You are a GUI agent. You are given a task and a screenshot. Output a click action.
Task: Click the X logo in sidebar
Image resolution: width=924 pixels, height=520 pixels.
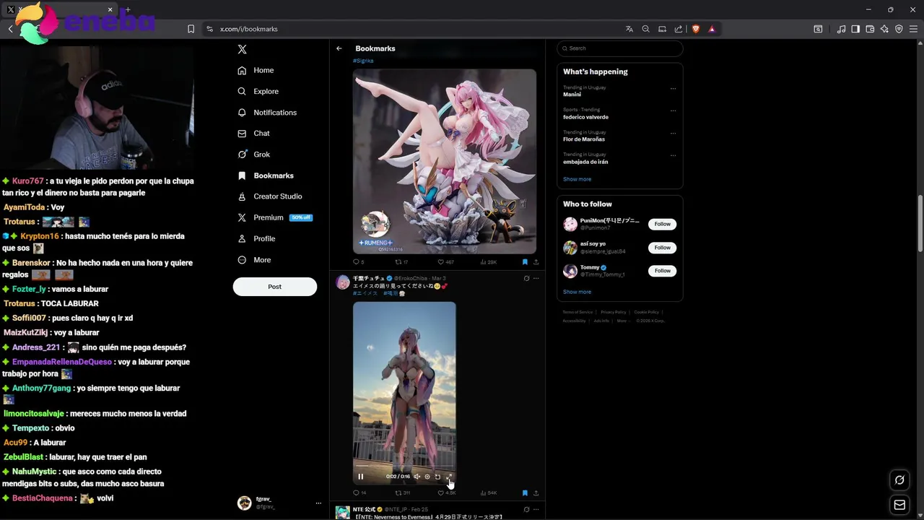(x=242, y=49)
